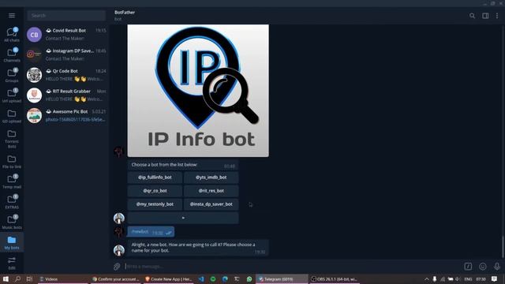Viewport: 505px width, 284px height.
Task: Open the Windows notification center
Action: coord(495,279)
